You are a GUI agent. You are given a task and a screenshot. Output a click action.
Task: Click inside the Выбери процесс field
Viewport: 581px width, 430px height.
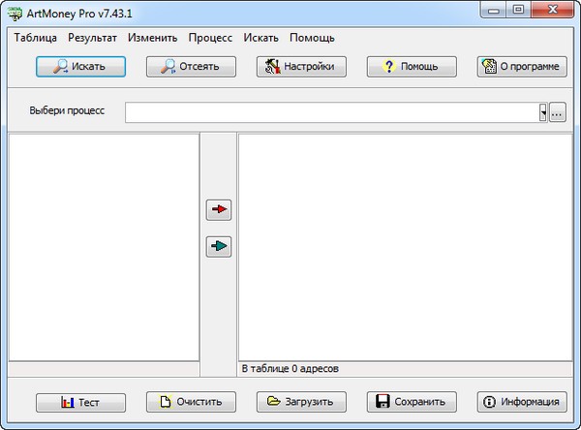tap(331, 113)
